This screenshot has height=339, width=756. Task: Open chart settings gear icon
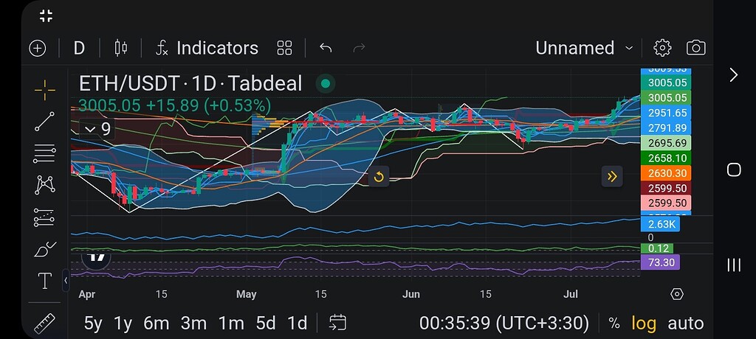coord(662,48)
